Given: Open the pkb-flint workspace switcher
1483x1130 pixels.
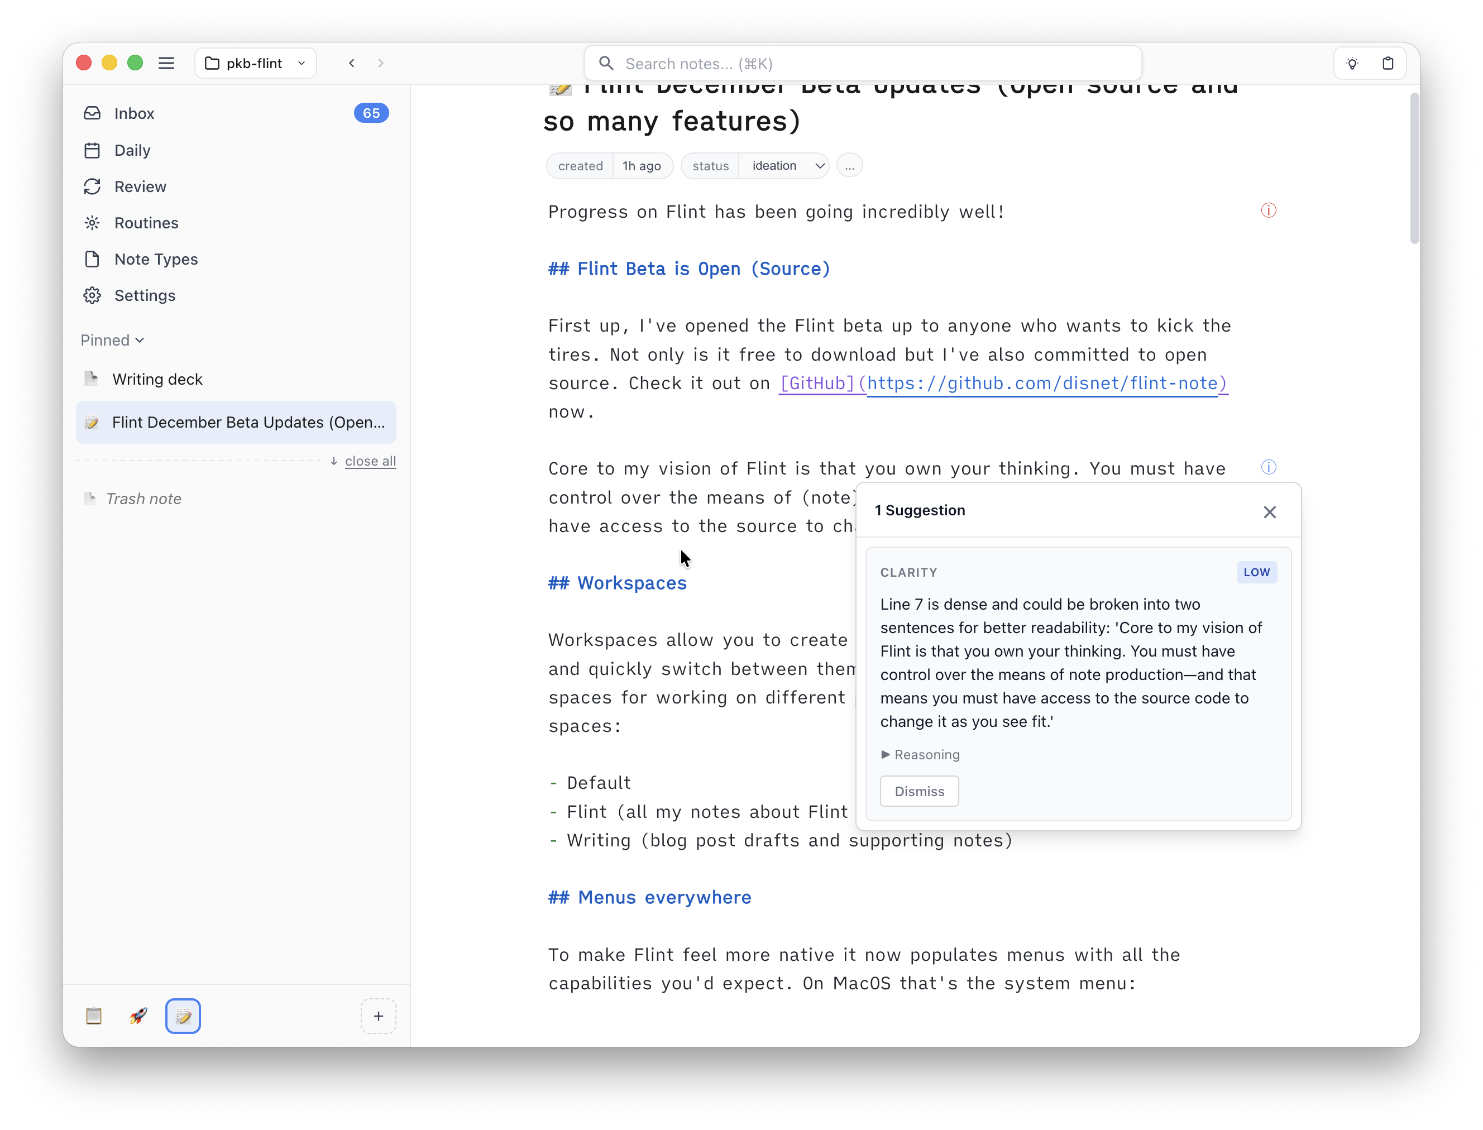Looking at the screenshot, I should [x=255, y=63].
